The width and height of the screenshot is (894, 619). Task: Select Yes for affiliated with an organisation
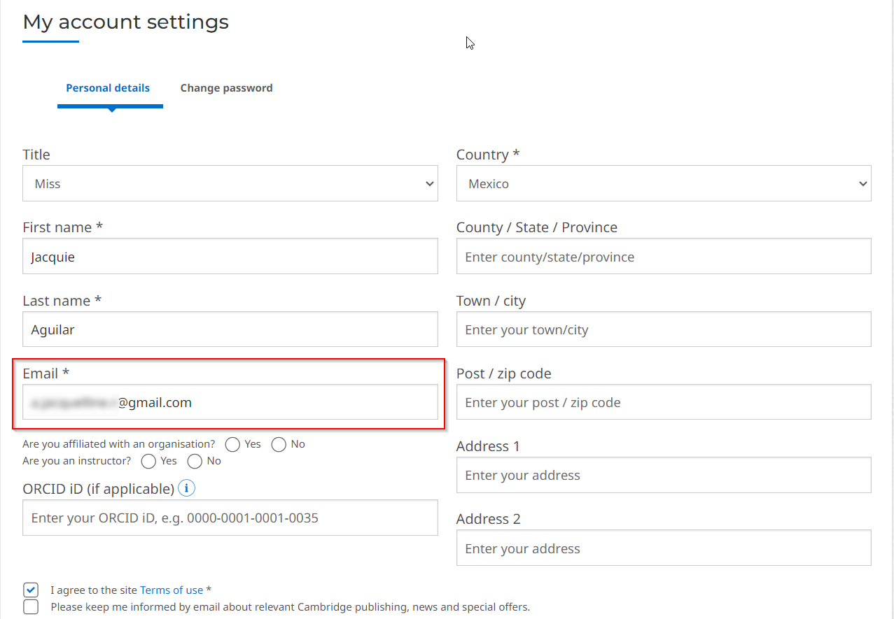click(x=233, y=444)
